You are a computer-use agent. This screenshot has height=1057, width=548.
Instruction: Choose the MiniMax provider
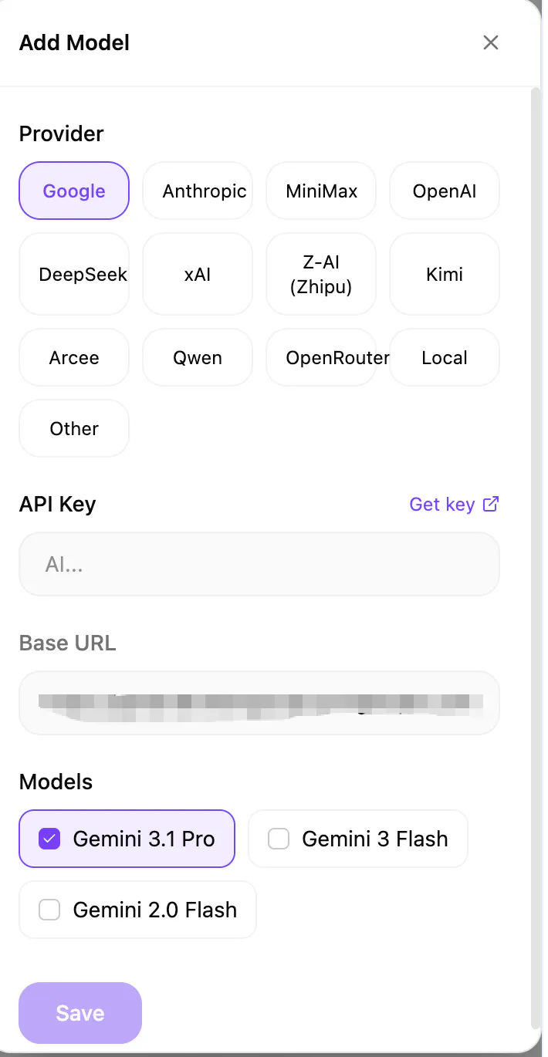pos(321,191)
